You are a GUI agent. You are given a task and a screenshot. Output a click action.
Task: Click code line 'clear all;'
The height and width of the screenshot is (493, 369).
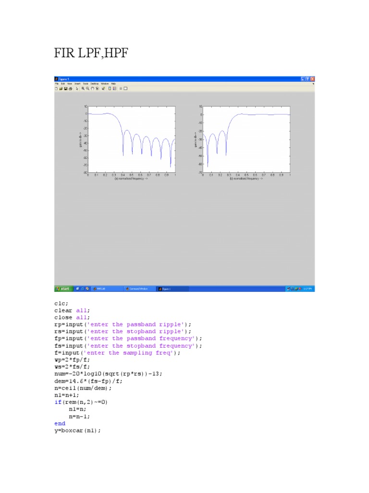pyautogui.click(x=72, y=311)
